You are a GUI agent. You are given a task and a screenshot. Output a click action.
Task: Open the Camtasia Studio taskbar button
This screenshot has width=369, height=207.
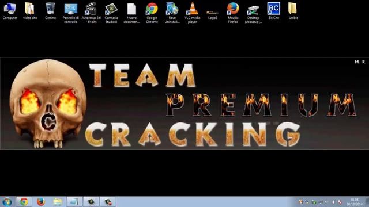[x=91, y=202]
